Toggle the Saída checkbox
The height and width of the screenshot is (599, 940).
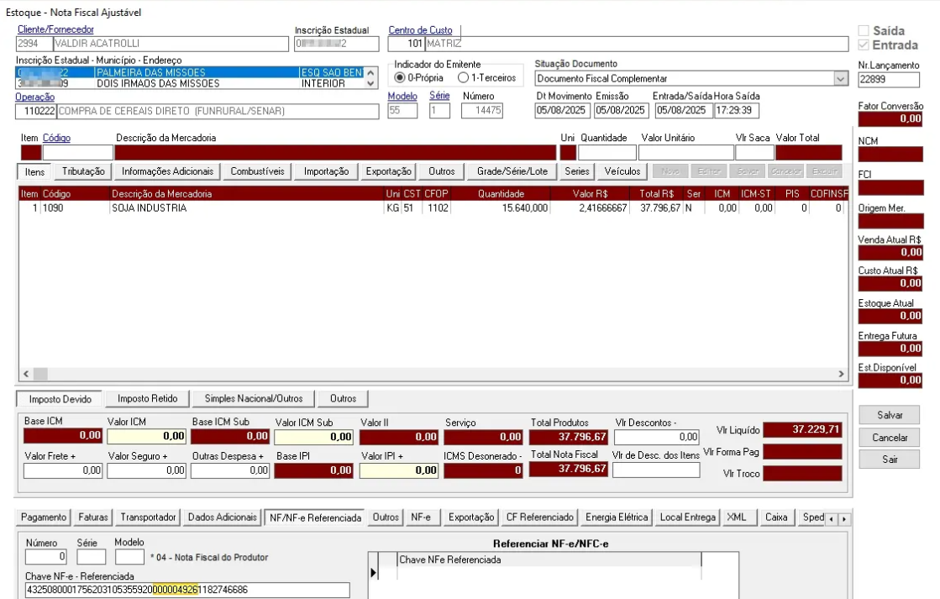click(880, 30)
